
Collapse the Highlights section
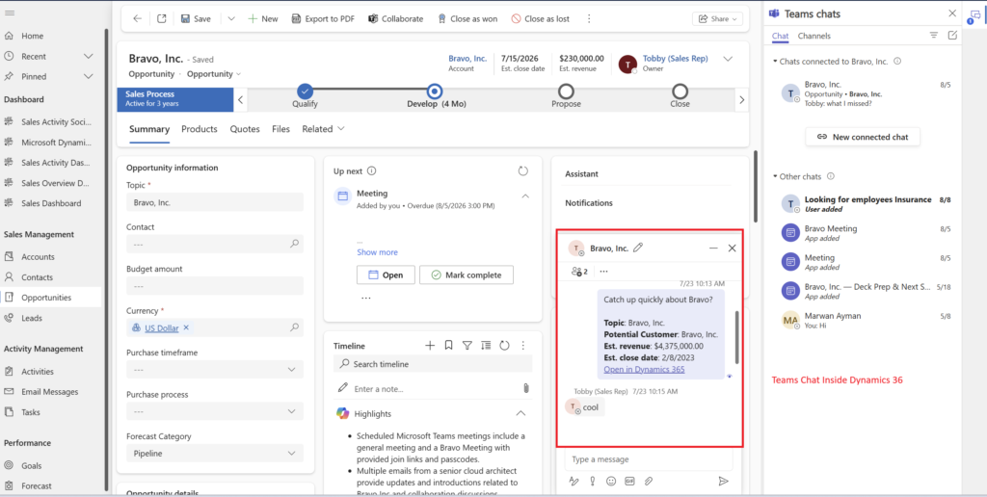pos(520,413)
